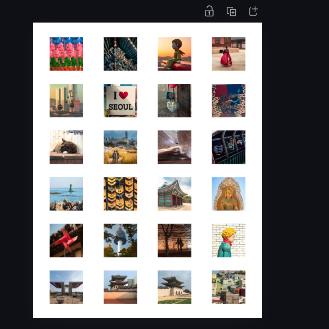
Task: Select the palace pavilion with green doors photo
Action: (175, 194)
